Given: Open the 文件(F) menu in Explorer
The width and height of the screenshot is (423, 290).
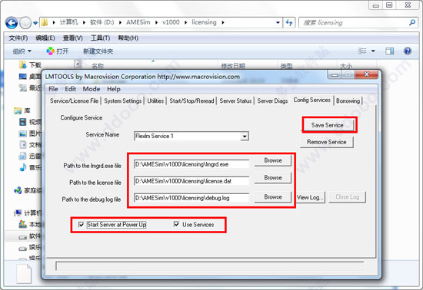Looking at the screenshot, I should pyautogui.click(x=18, y=38).
